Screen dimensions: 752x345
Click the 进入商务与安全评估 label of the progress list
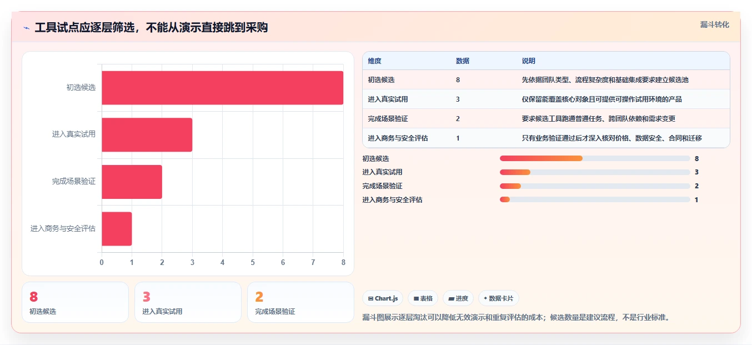(x=393, y=199)
